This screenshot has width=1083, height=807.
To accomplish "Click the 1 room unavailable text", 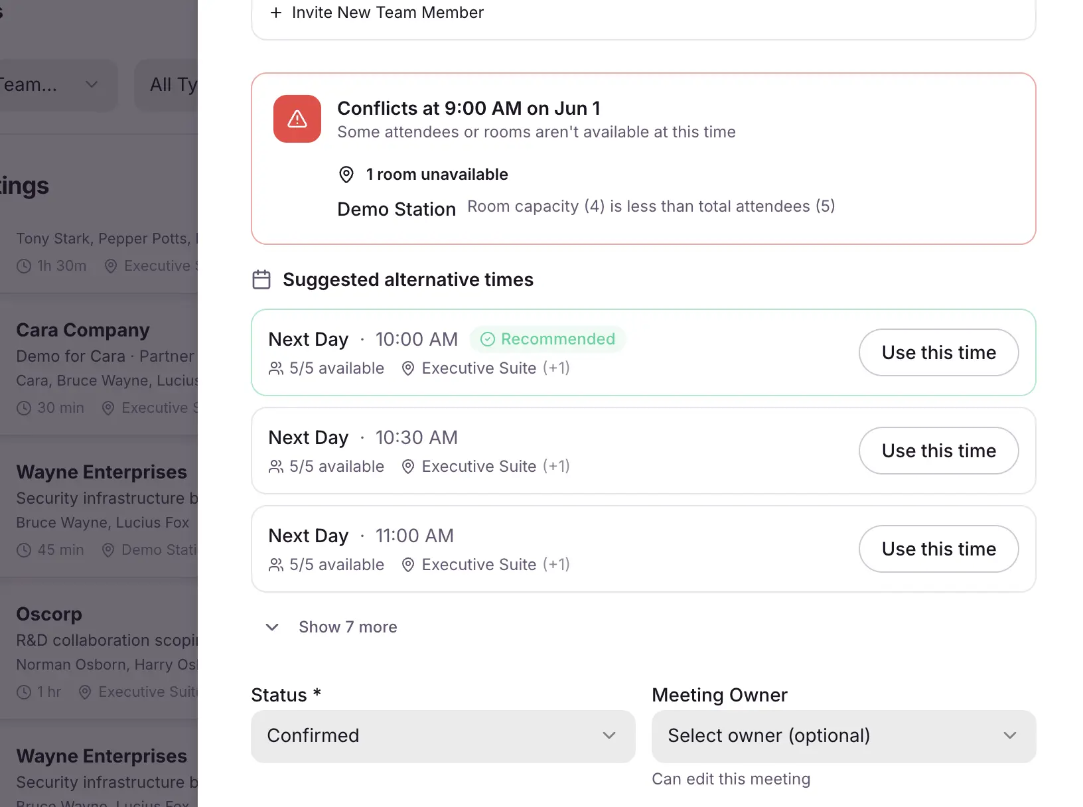I will pos(437,175).
